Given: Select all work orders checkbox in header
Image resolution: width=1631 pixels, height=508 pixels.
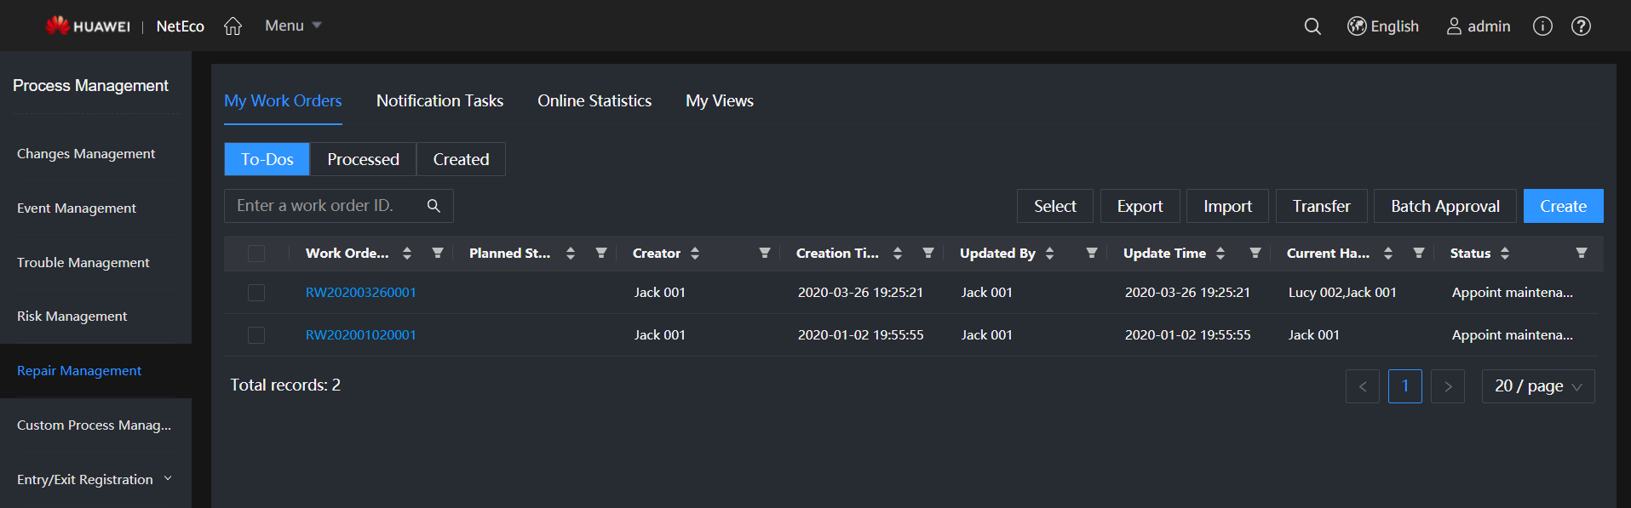Looking at the screenshot, I should click(x=256, y=254).
